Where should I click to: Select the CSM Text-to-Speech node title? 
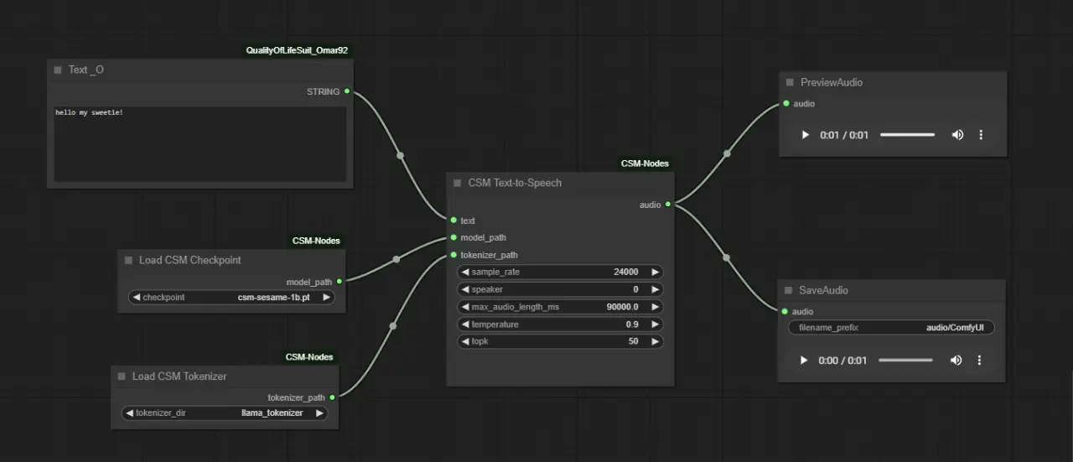coord(515,183)
